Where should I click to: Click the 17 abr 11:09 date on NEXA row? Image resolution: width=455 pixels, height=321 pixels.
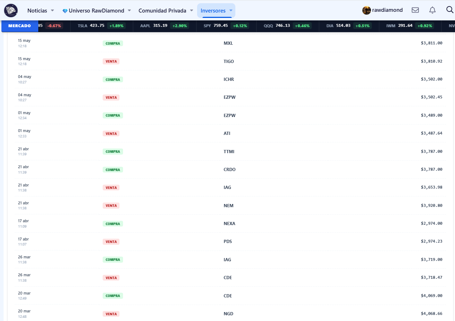tap(24, 223)
